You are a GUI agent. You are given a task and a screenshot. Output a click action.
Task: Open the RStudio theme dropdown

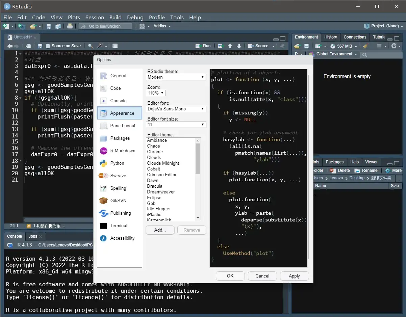point(176,77)
